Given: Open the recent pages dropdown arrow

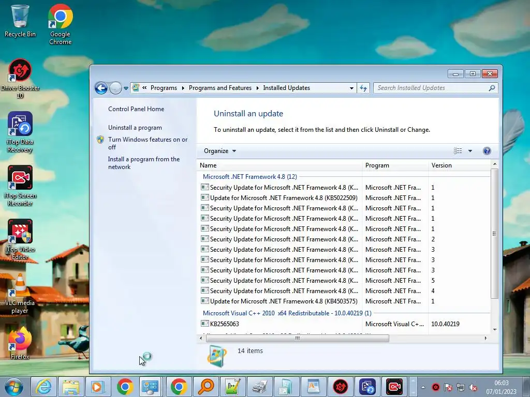Looking at the screenshot, I should coord(126,88).
